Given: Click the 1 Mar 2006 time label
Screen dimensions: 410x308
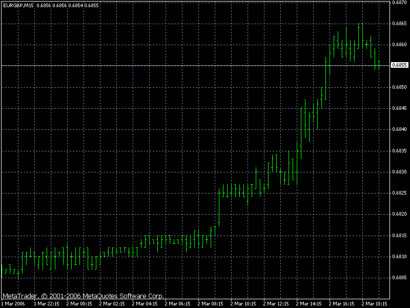Looking at the screenshot, I should tap(13, 304).
